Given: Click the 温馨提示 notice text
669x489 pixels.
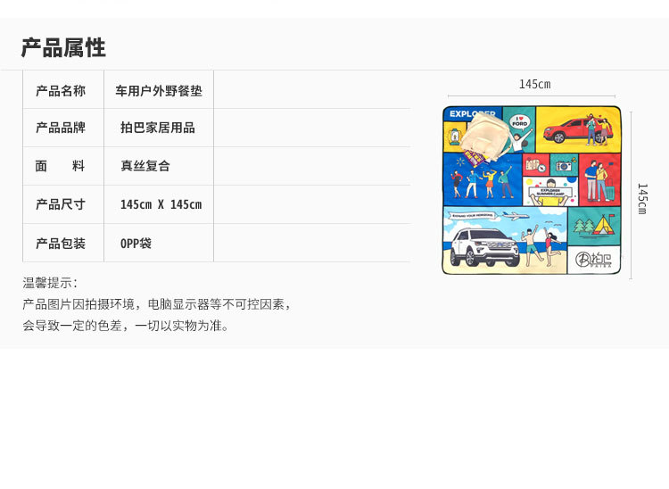Looking at the screenshot, I should coord(50,282).
